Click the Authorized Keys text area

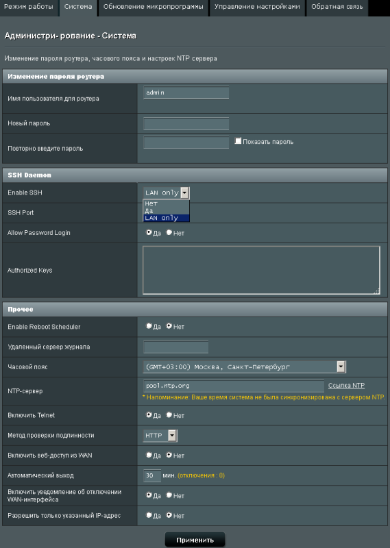(261, 270)
